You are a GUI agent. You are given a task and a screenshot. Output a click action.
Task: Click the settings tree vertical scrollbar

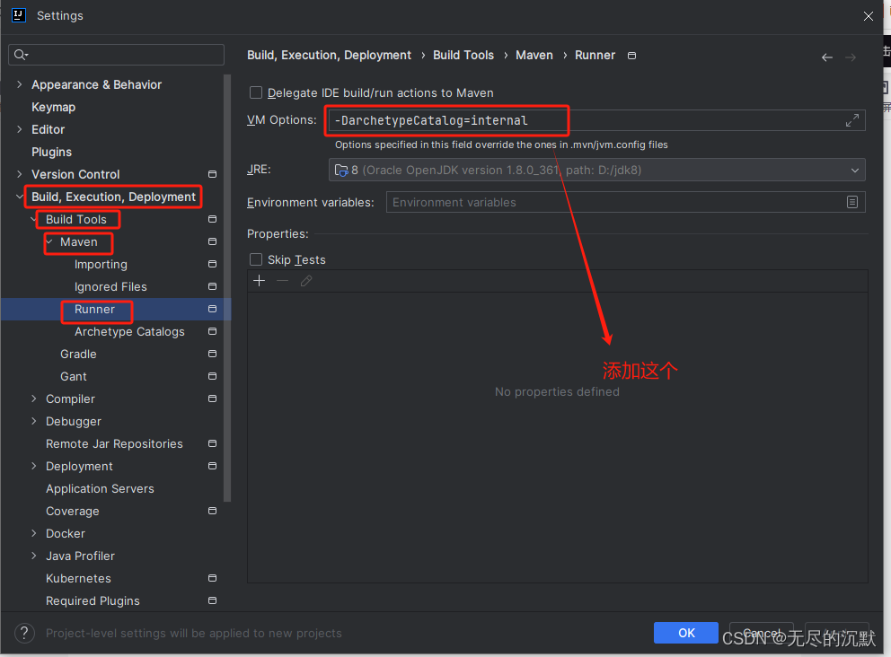pos(227,288)
